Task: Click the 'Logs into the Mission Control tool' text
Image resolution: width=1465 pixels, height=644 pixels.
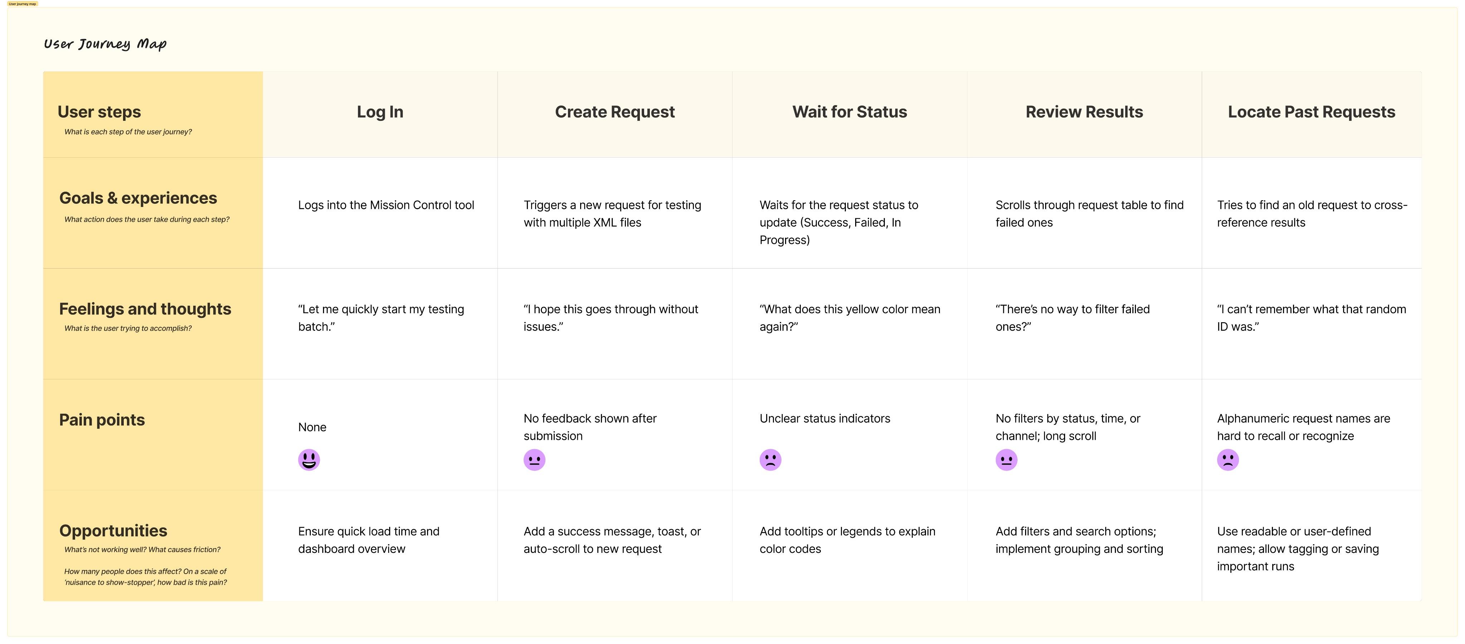Action: (x=386, y=205)
